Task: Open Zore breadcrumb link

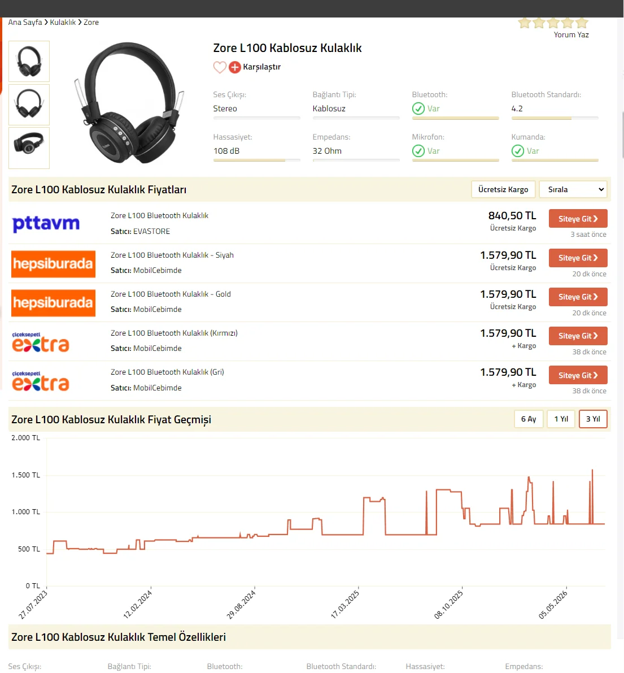Action: (91, 22)
